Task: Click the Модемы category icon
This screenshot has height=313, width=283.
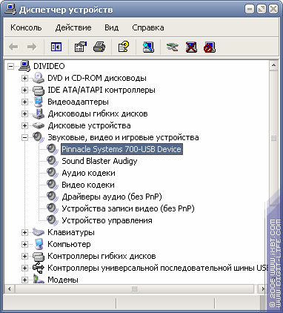Action: [39, 280]
